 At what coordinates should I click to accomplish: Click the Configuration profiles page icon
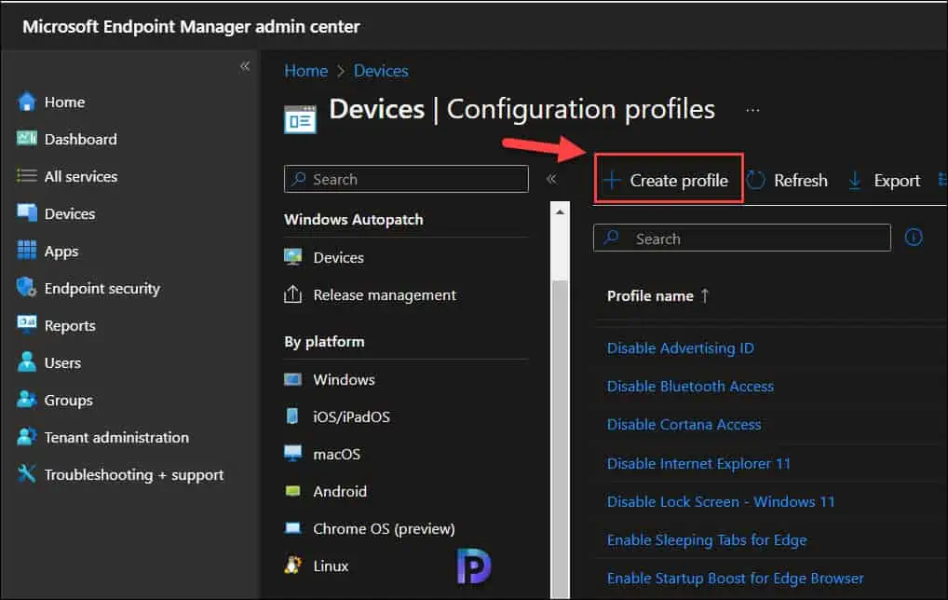[x=300, y=119]
